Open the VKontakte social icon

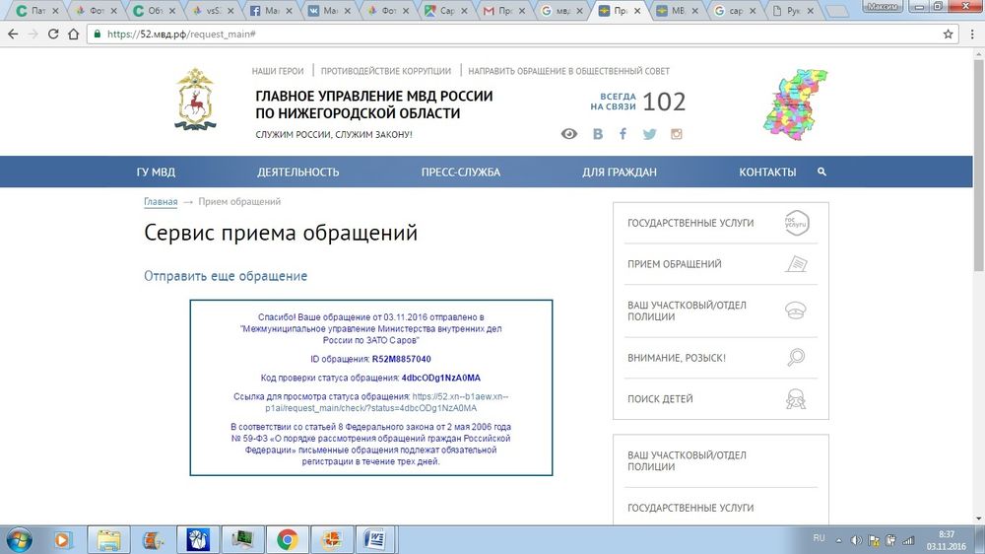point(597,134)
